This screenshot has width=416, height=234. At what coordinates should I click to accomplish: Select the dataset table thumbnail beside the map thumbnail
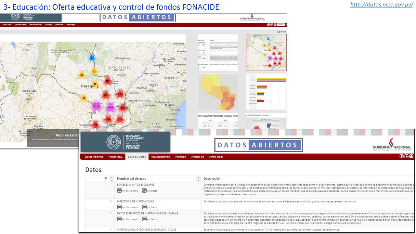coord(218,52)
